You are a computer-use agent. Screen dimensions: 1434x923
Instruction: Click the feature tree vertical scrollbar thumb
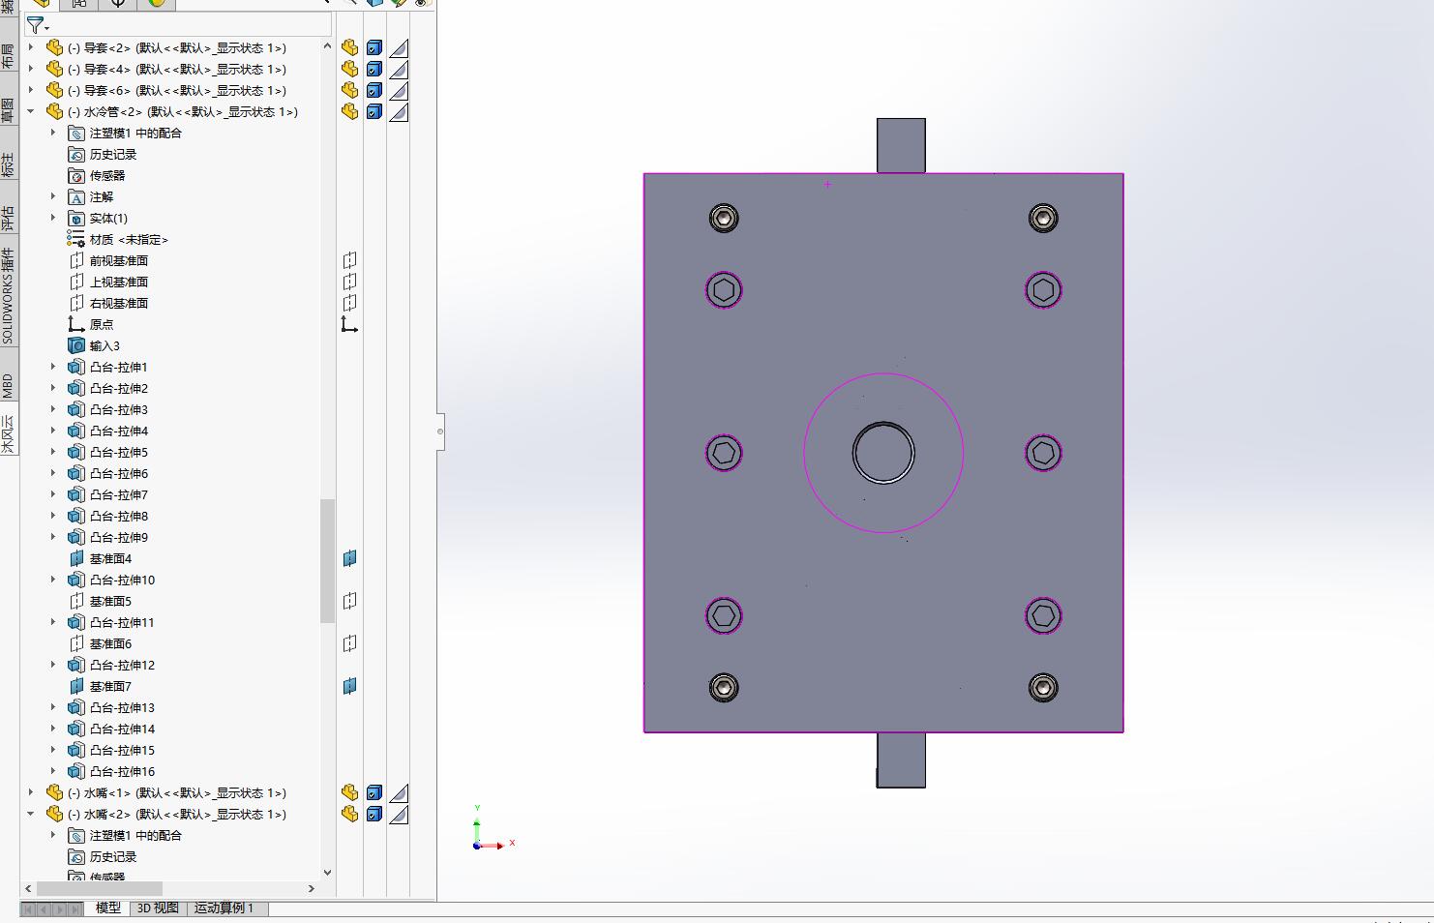pos(327,561)
